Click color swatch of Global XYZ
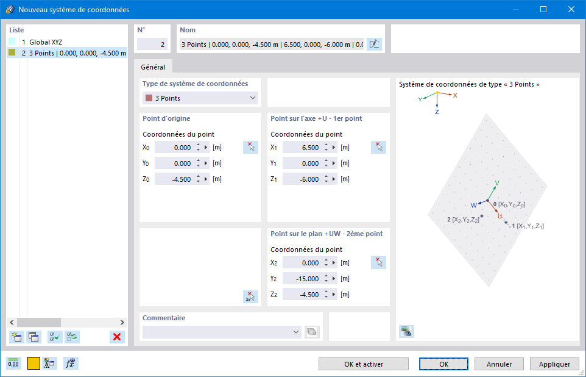 tap(12, 41)
